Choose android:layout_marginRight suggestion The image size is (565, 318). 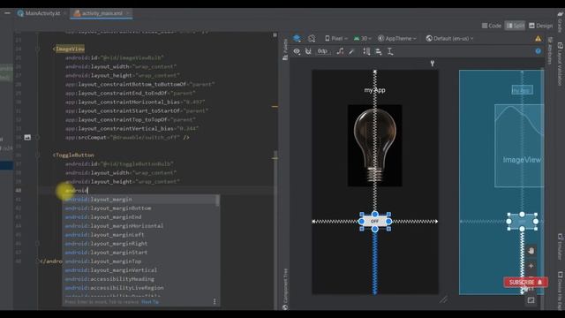(x=140, y=244)
